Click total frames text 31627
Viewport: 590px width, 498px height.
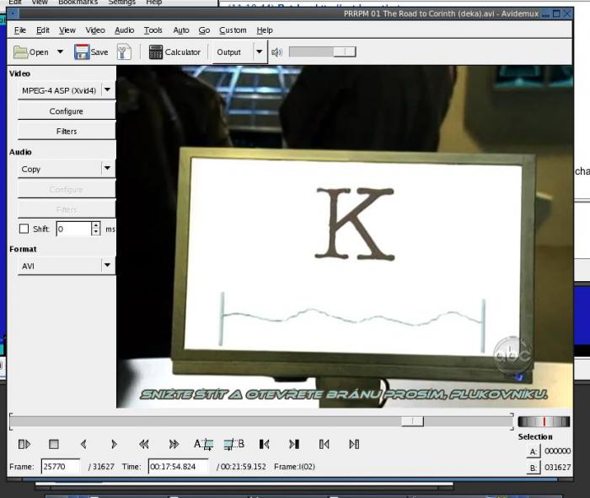tap(103, 467)
